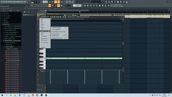
Task: Toggle Ghost channels option
Action: click(x=60, y=34)
